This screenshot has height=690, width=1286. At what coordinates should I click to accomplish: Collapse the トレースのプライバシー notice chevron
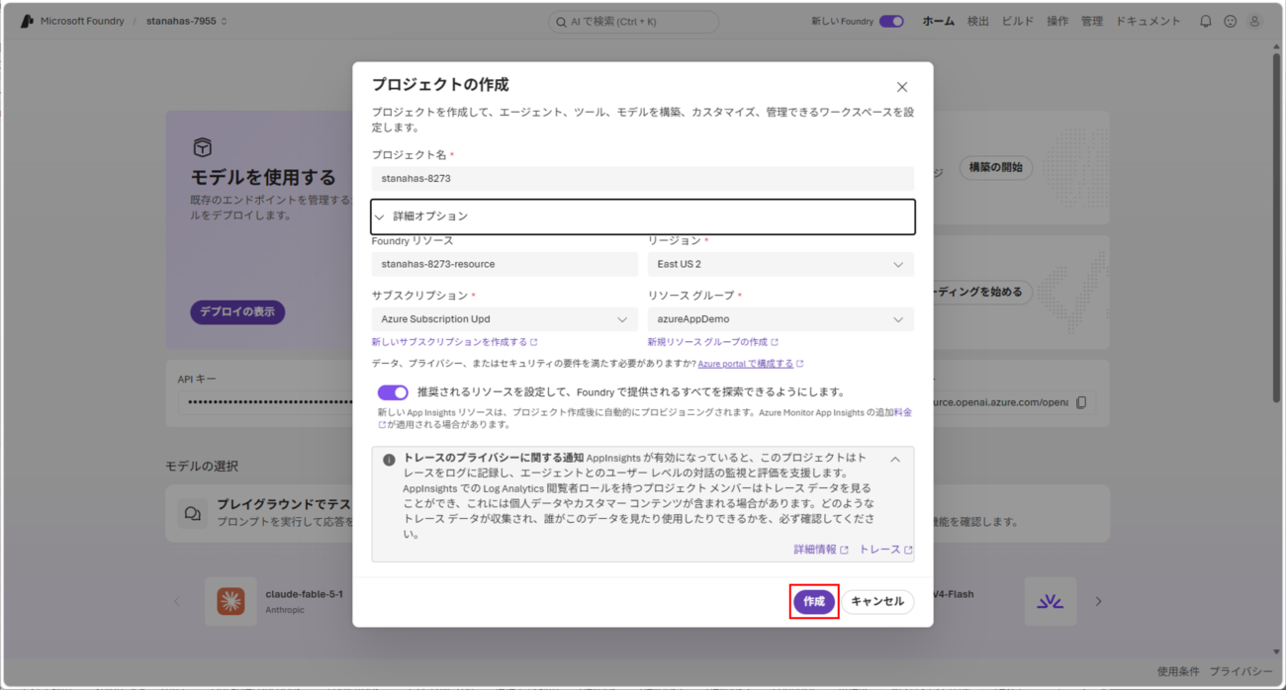(x=895, y=460)
